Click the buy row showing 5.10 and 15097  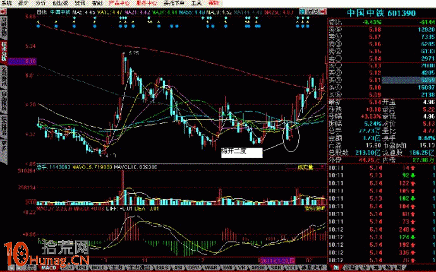click(x=382, y=88)
